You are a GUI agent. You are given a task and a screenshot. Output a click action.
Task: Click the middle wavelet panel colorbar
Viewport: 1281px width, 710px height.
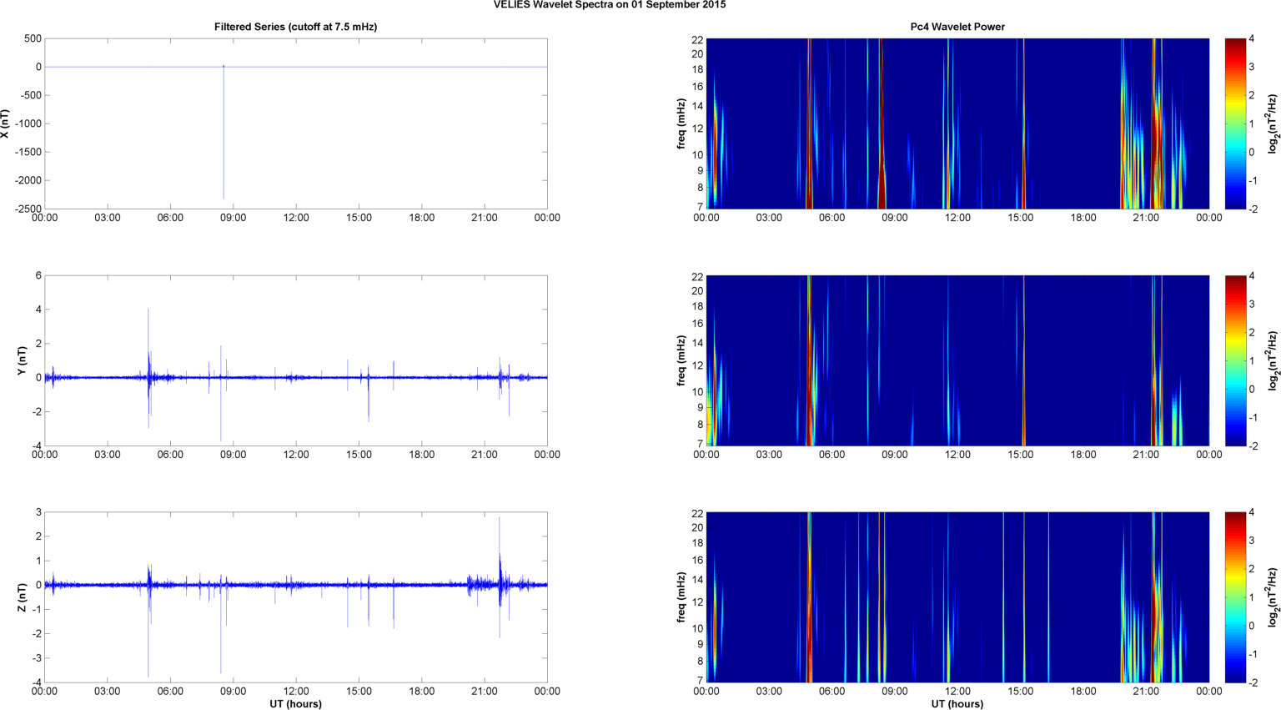click(1235, 360)
